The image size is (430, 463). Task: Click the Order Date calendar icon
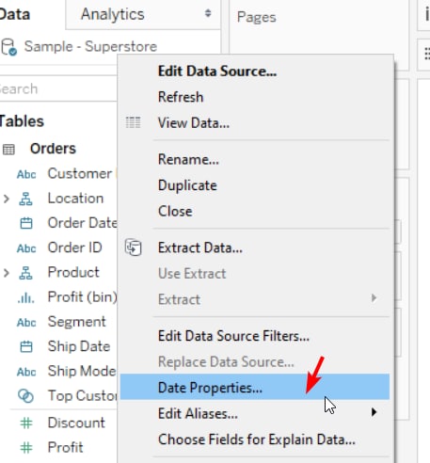coord(26,223)
